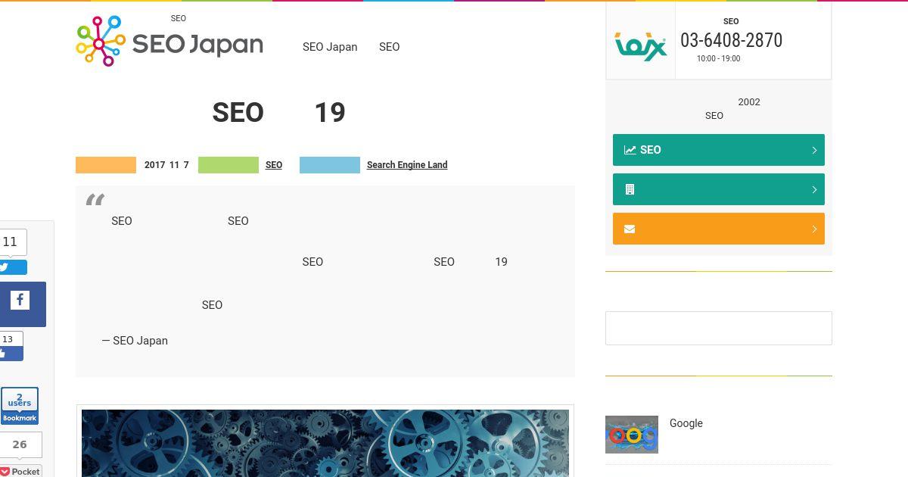
Task: Open the SEO item in top navigation
Action: tap(389, 47)
